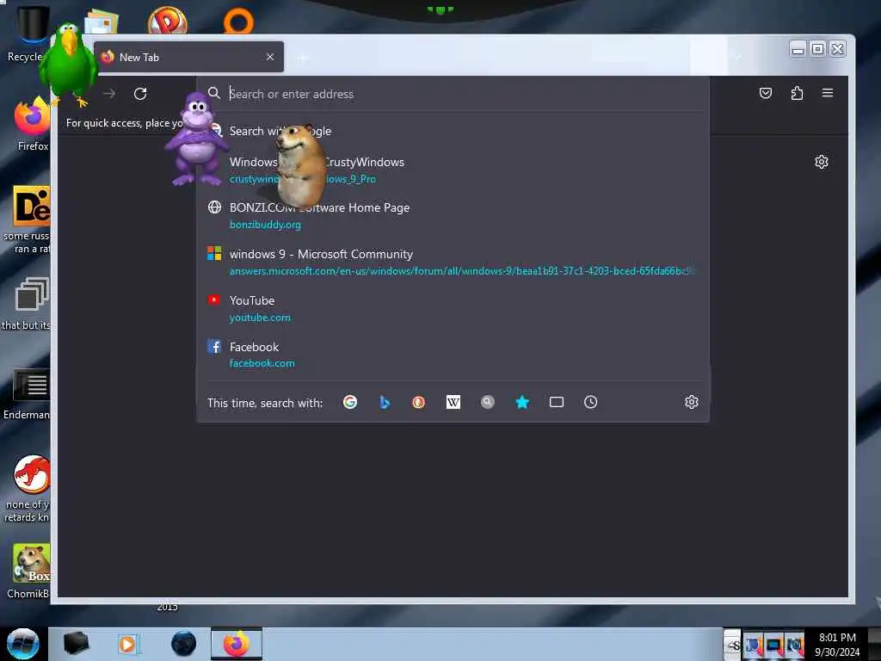Viewport: 881px width, 661px height.
Task: Search this time with DuckDuckGo
Action: click(419, 402)
